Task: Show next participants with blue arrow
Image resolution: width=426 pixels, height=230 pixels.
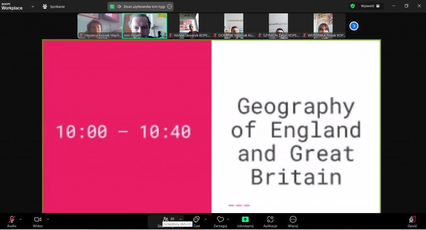Action: pyautogui.click(x=354, y=26)
